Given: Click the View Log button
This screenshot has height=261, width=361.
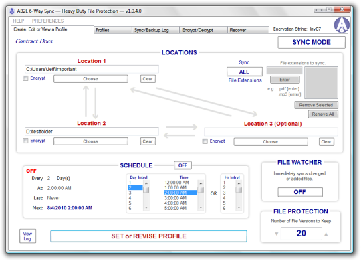Looking at the screenshot, I should pos(27,236).
